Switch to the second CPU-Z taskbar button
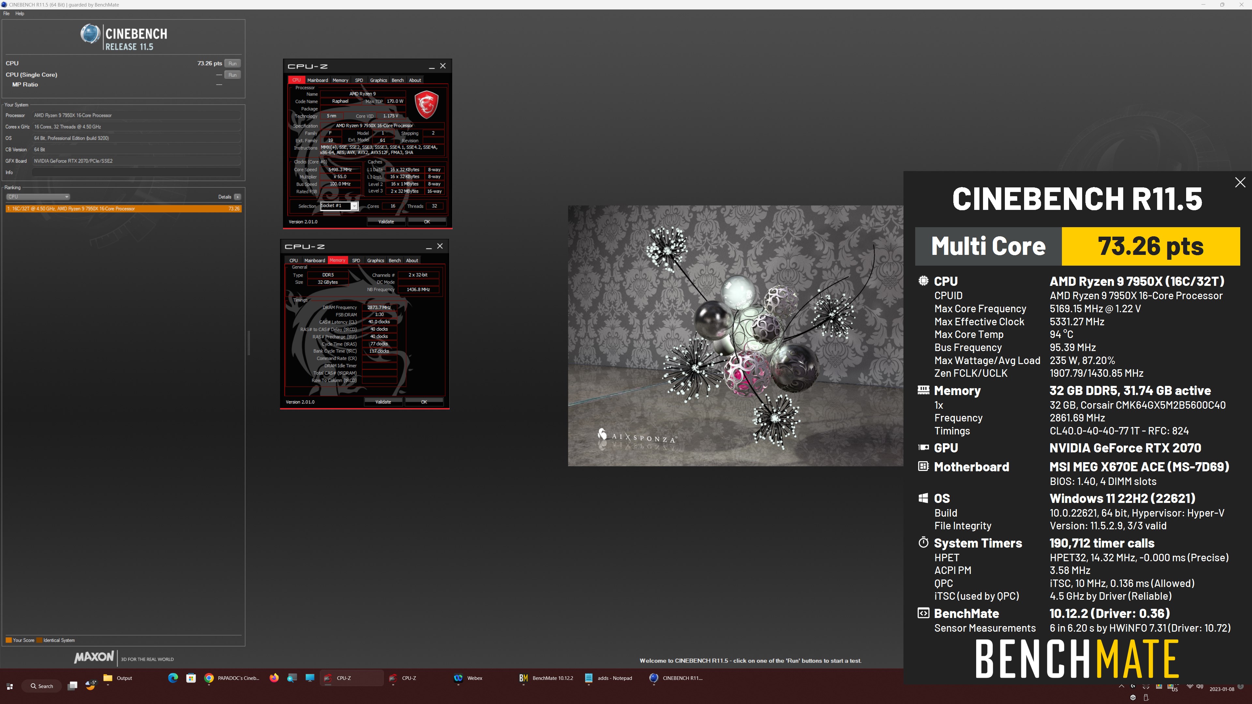The height and width of the screenshot is (704, 1252). [x=403, y=678]
